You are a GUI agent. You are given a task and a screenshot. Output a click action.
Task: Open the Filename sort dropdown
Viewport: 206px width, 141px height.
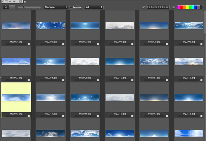point(56,7)
